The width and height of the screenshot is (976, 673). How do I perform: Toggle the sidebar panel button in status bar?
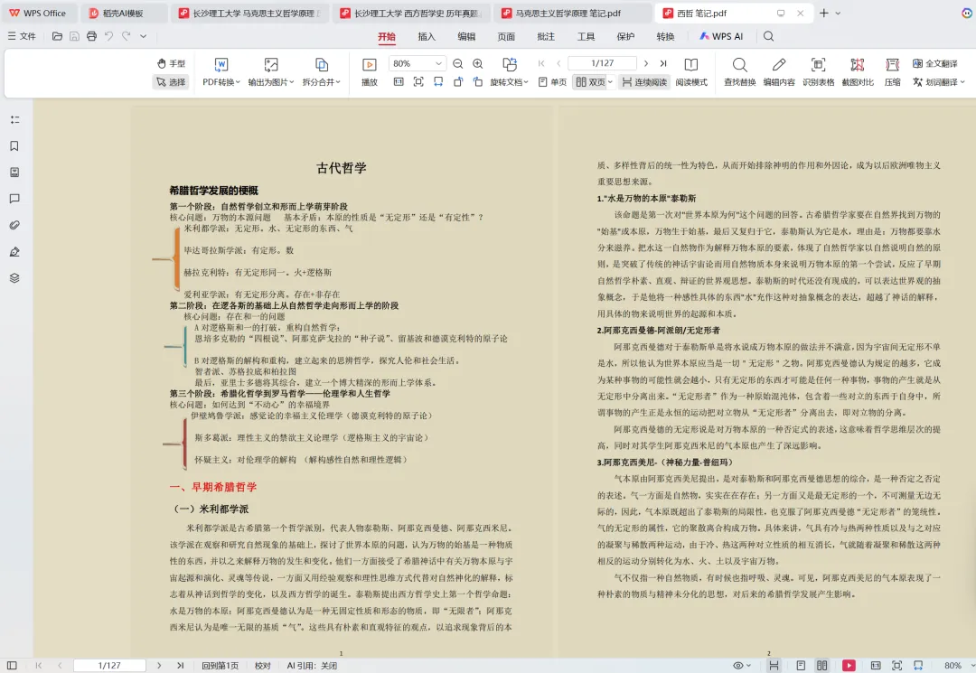point(12,666)
